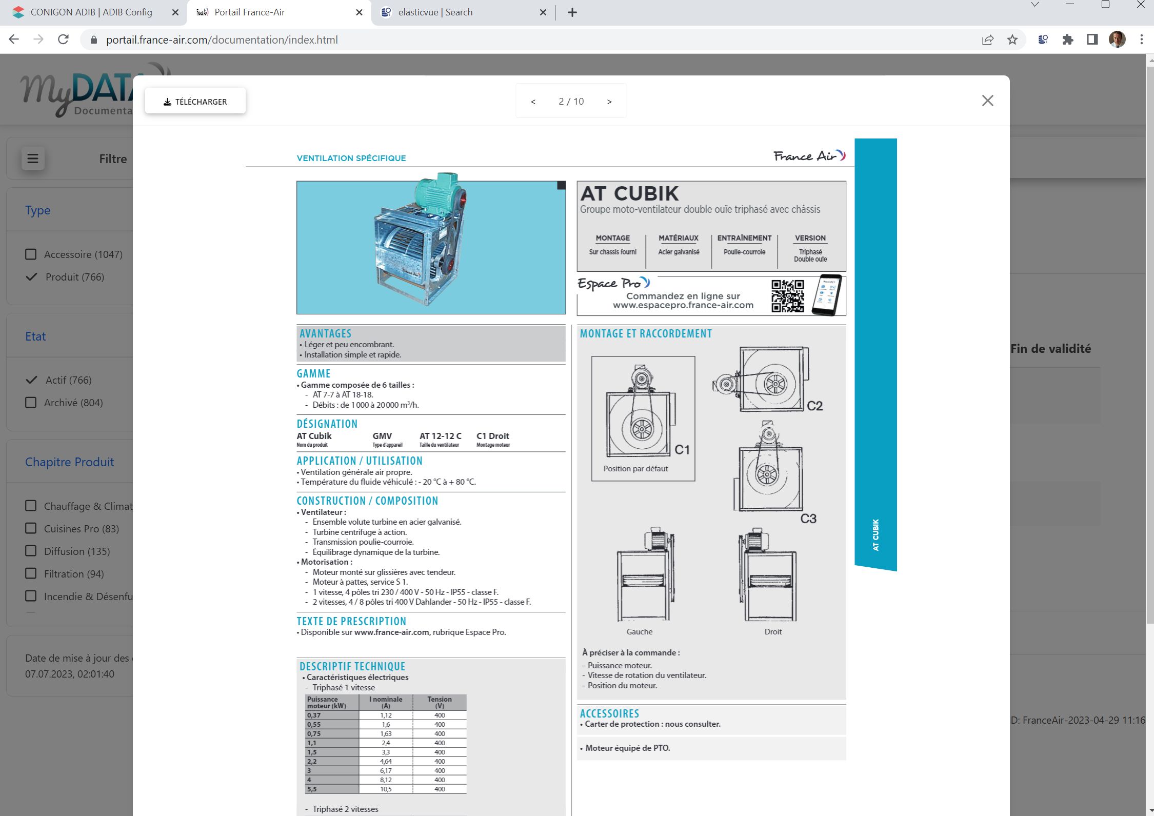Click the site lock icon

[x=93, y=40]
